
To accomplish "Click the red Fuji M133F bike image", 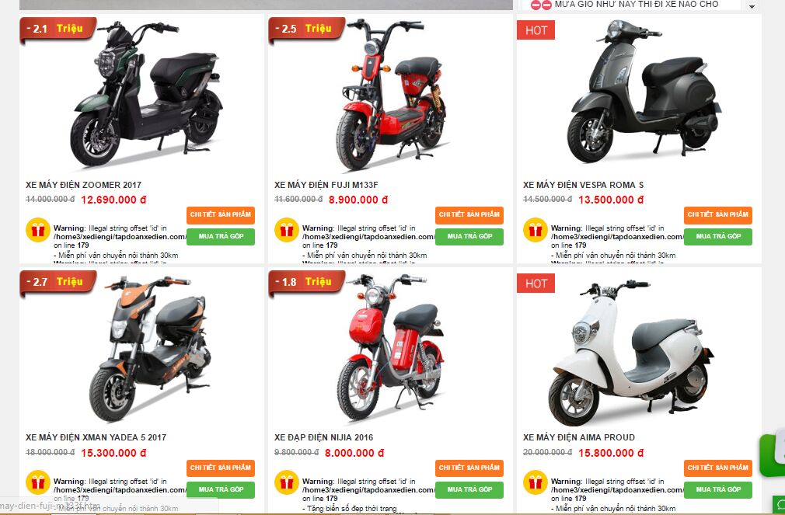I will [x=390, y=94].
